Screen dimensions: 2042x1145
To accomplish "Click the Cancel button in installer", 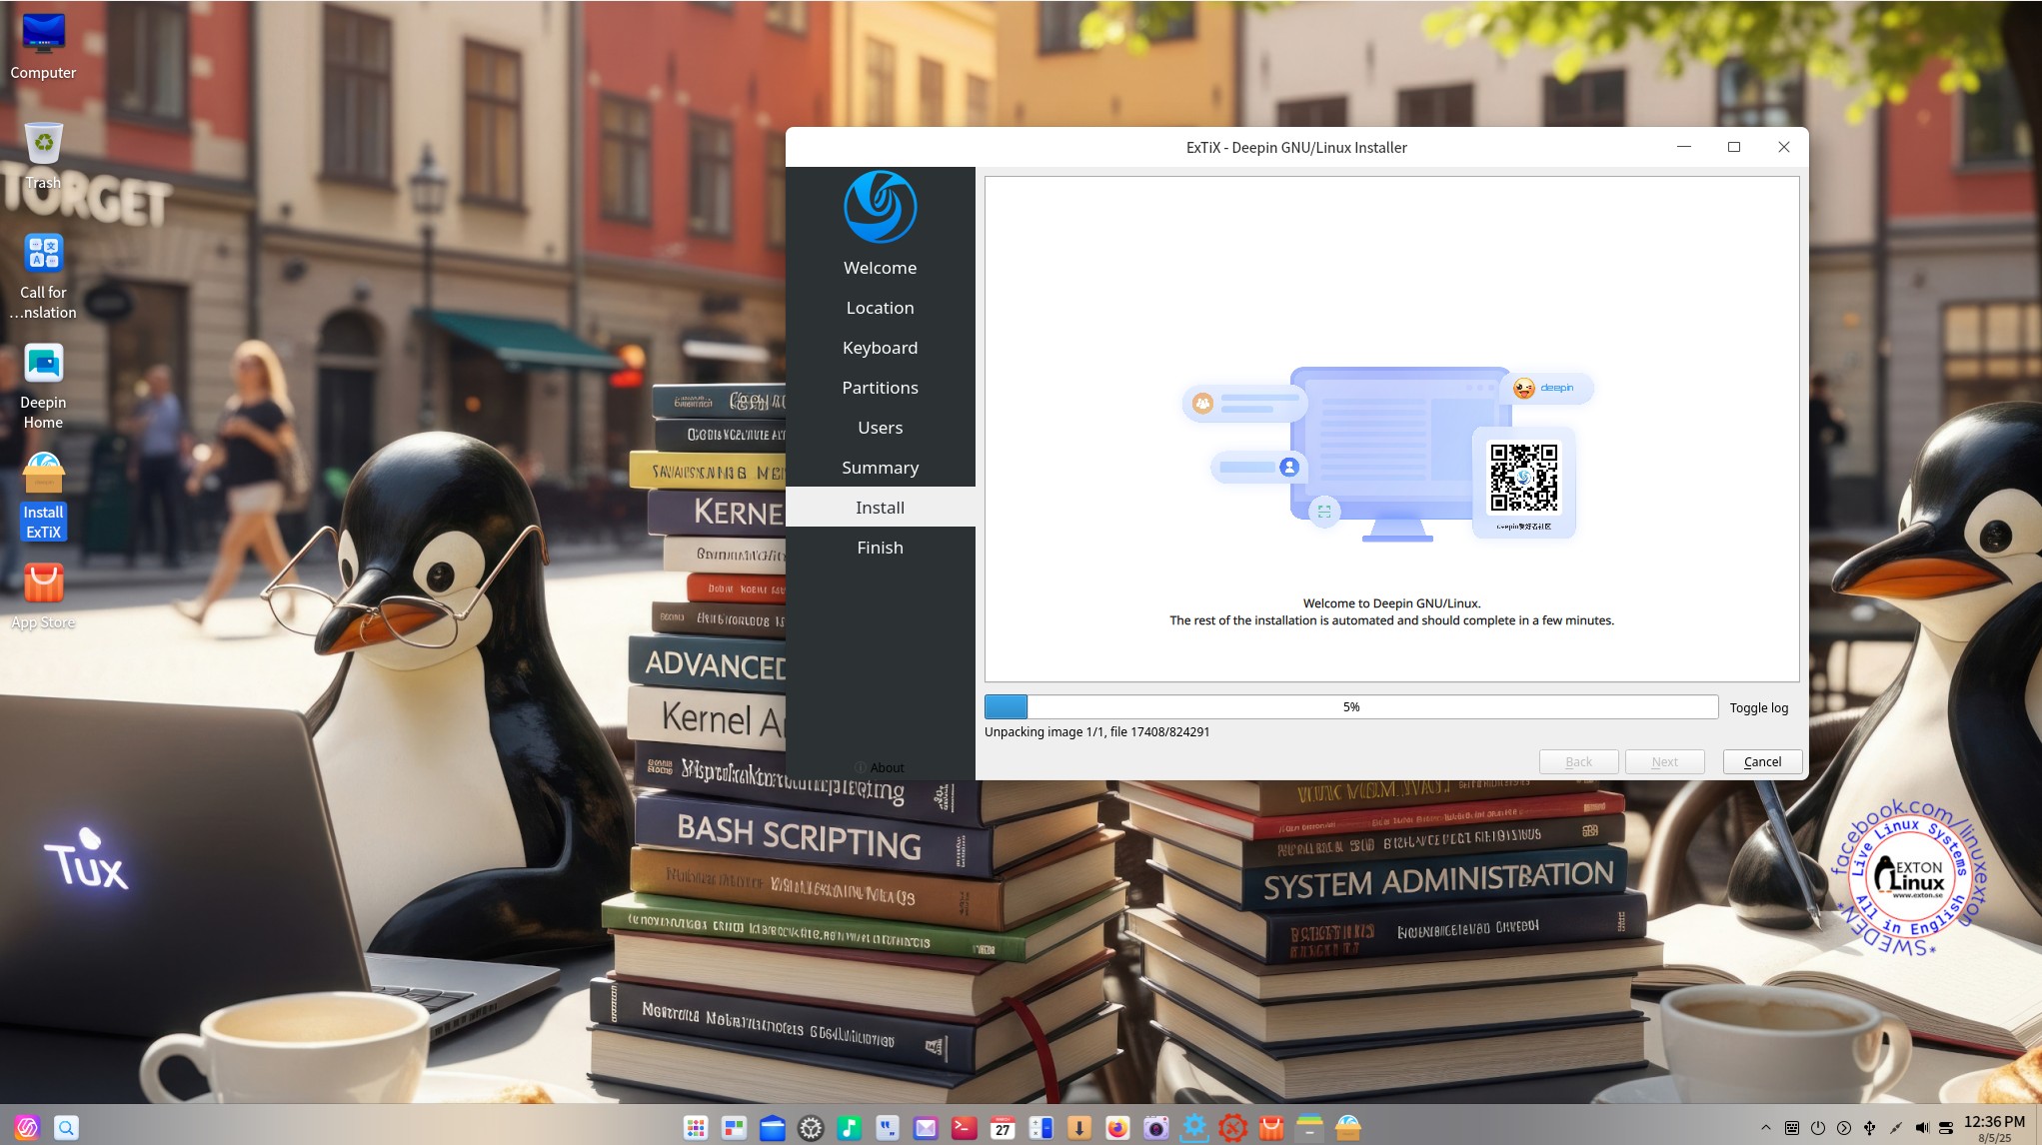I will (x=1762, y=761).
